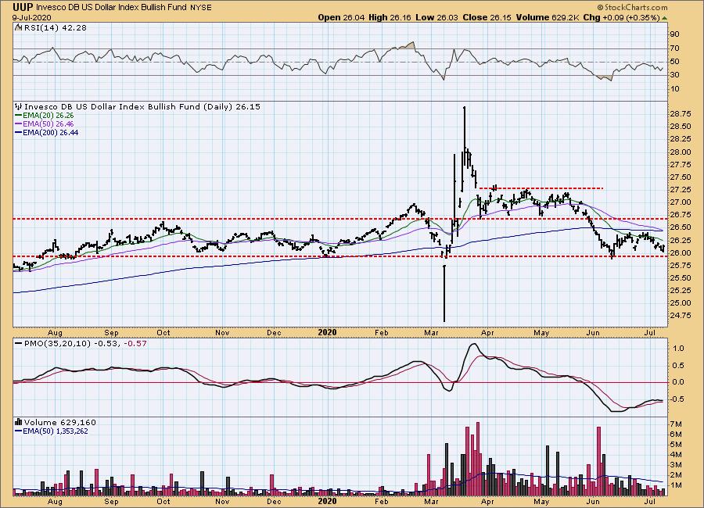The image size is (704, 508).
Task: Click the RSI line icon beside RSI(14)
Action: (x=18, y=27)
